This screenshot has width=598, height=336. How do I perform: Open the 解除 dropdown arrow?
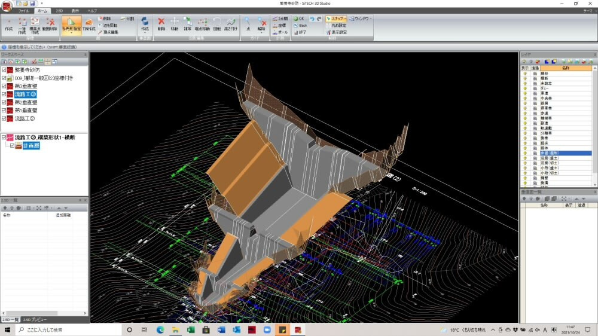tap(261, 32)
